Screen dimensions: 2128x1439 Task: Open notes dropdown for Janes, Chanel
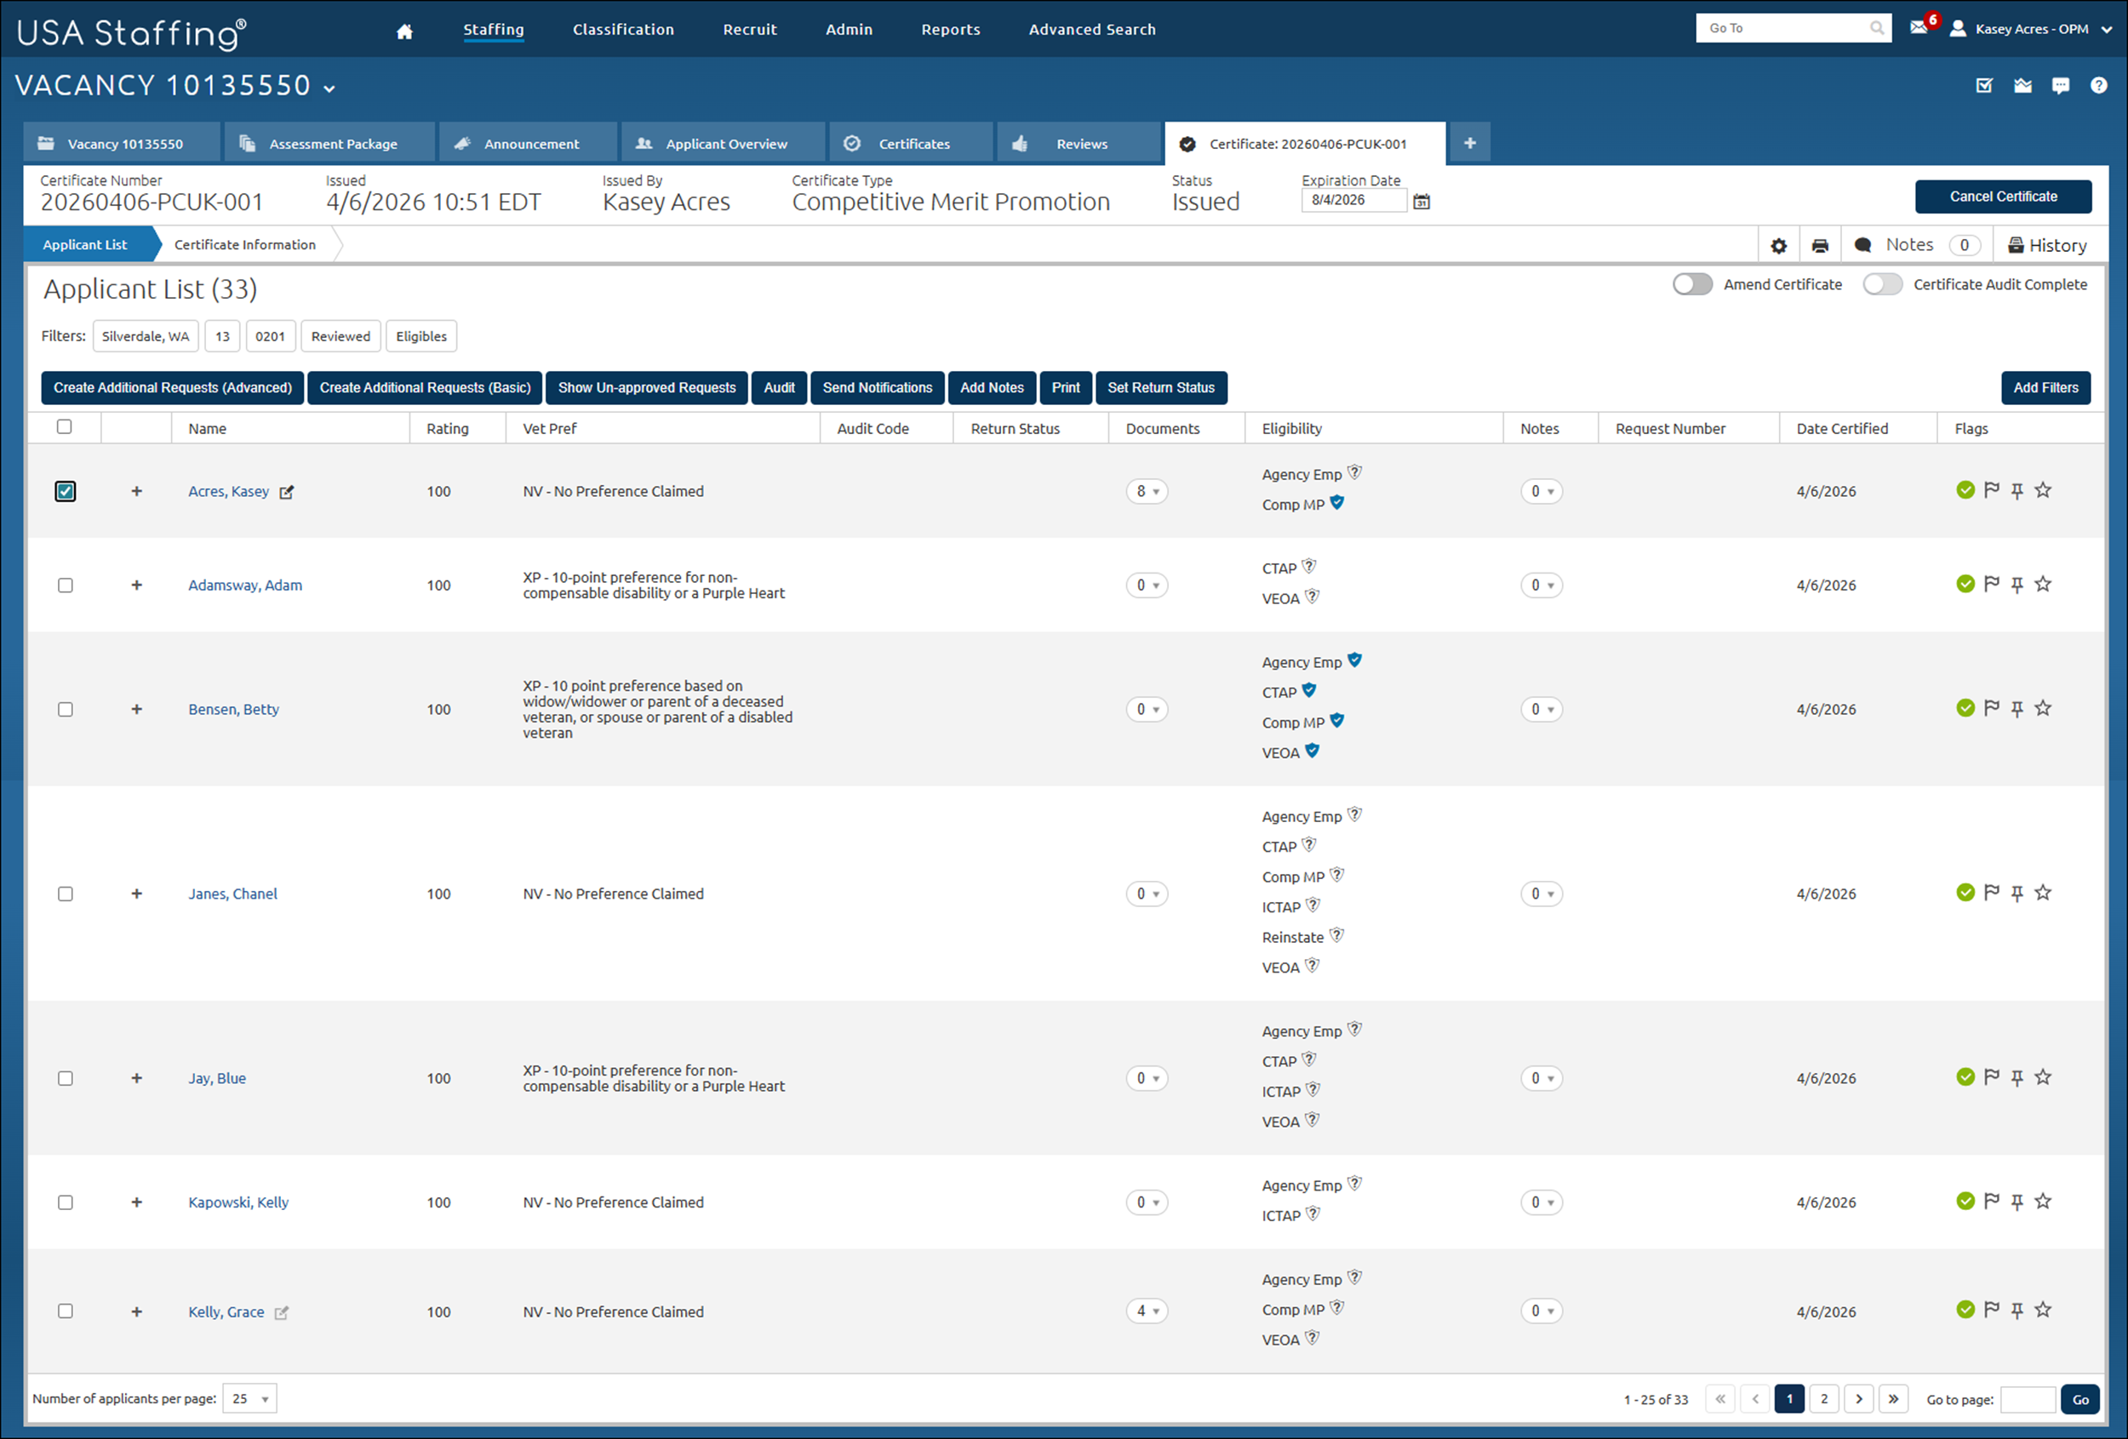1541,894
